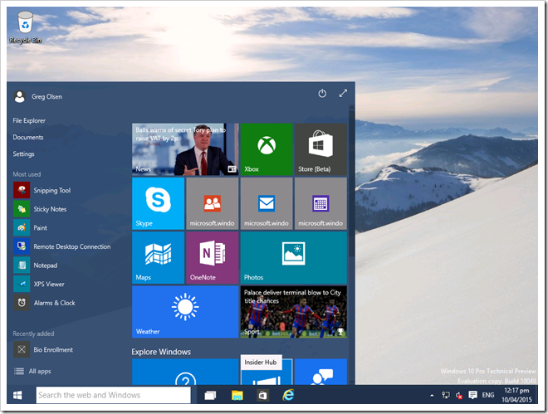
Task: Open the Weather tile
Action: (184, 311)
